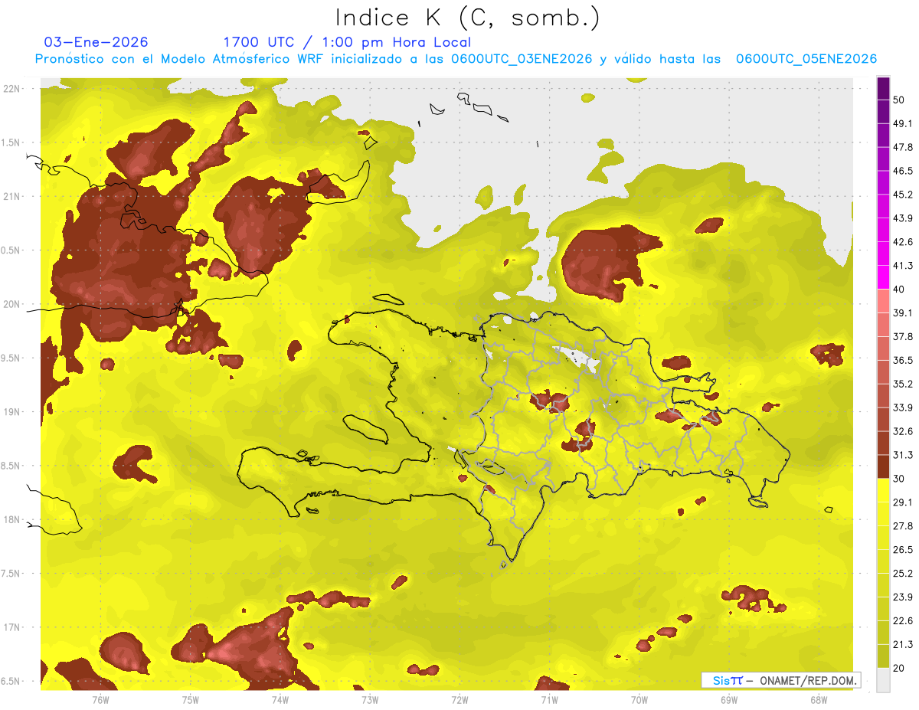
Task: Pick the salmon swatch between 39.1 and 40
Action: (883, 302)
